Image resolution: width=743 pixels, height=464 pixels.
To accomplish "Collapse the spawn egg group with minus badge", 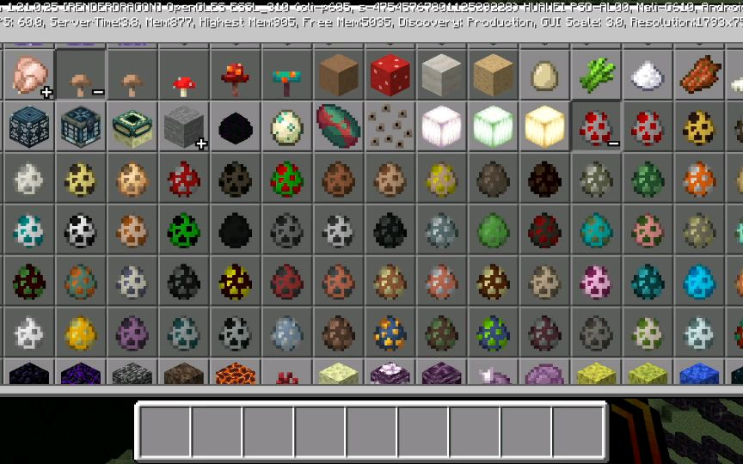I will 596,126.
